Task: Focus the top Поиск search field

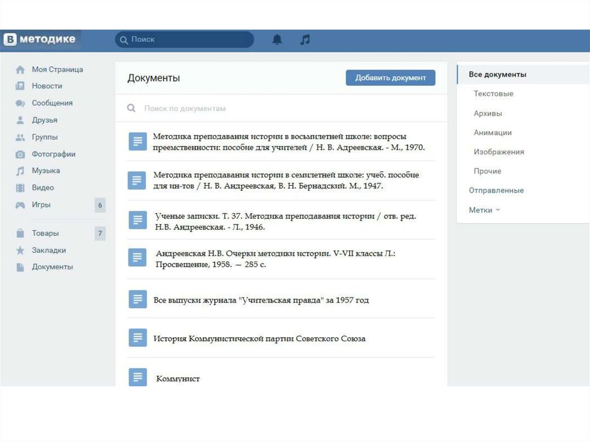Action: point(184,40)
